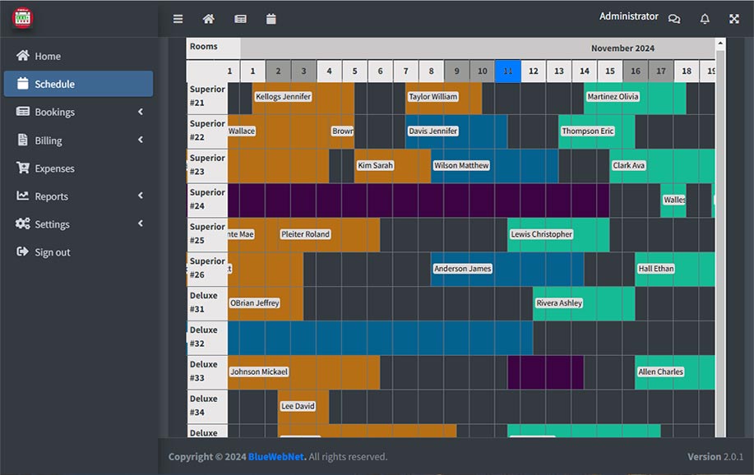The width and height of the screenshot is (754, 475).
Task: Click the Rooms column header
Action: click(x=213, y=48)
